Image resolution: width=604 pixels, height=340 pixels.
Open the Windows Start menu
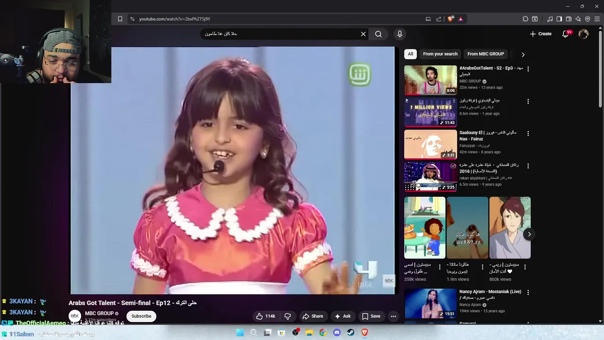click(240, 332)
